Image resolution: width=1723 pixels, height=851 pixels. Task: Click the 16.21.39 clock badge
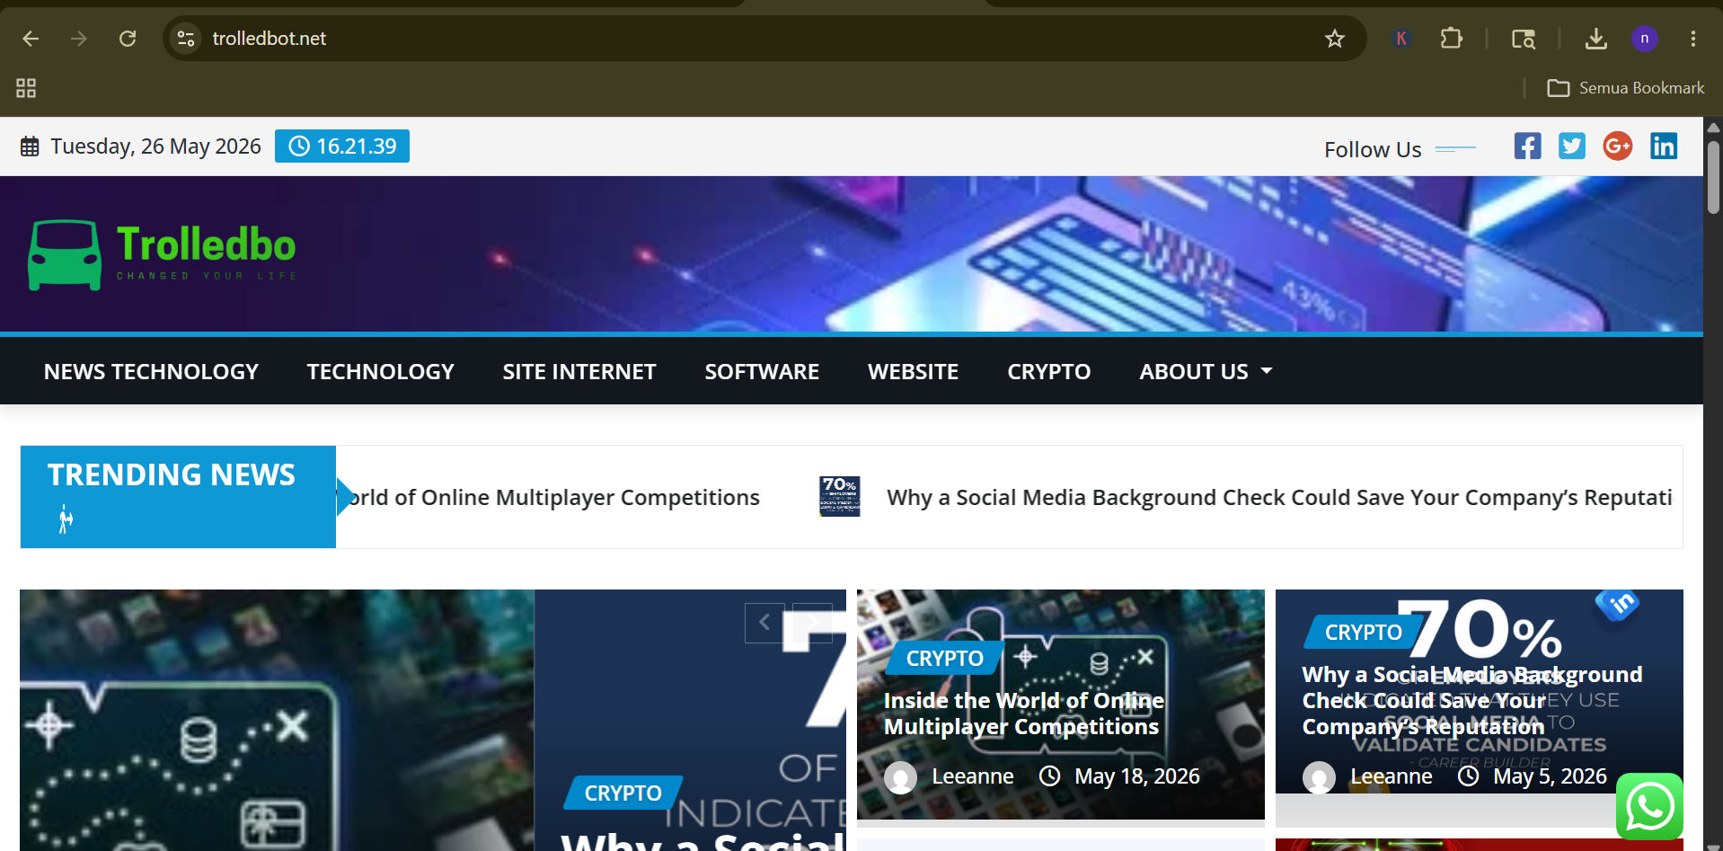342,146
